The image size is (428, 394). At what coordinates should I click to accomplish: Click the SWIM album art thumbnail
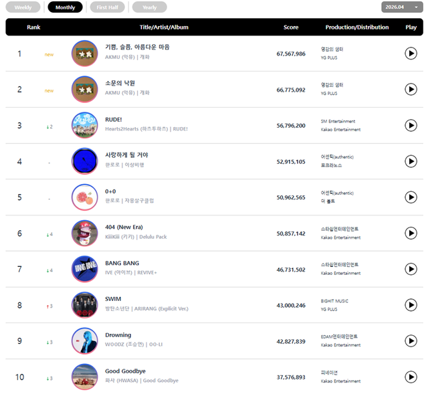[x=85, y=305]
